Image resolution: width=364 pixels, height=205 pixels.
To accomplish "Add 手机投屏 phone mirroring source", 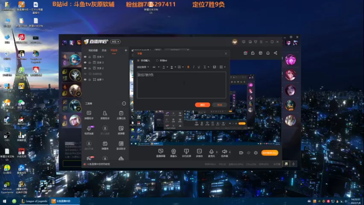I will (x=187, y=153).
